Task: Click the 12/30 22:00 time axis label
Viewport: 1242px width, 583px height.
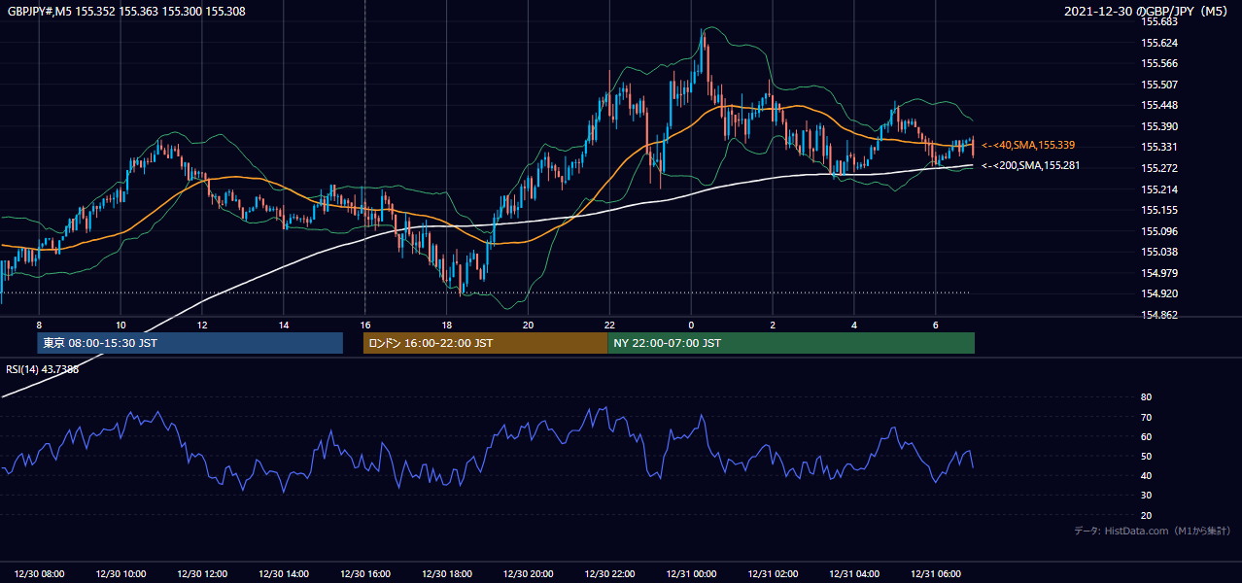Action: (x=609, y=573)
